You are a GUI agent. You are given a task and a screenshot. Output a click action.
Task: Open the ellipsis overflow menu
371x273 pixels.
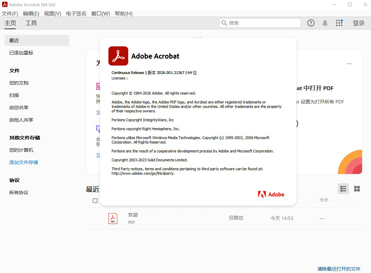(x=349, y=64)
